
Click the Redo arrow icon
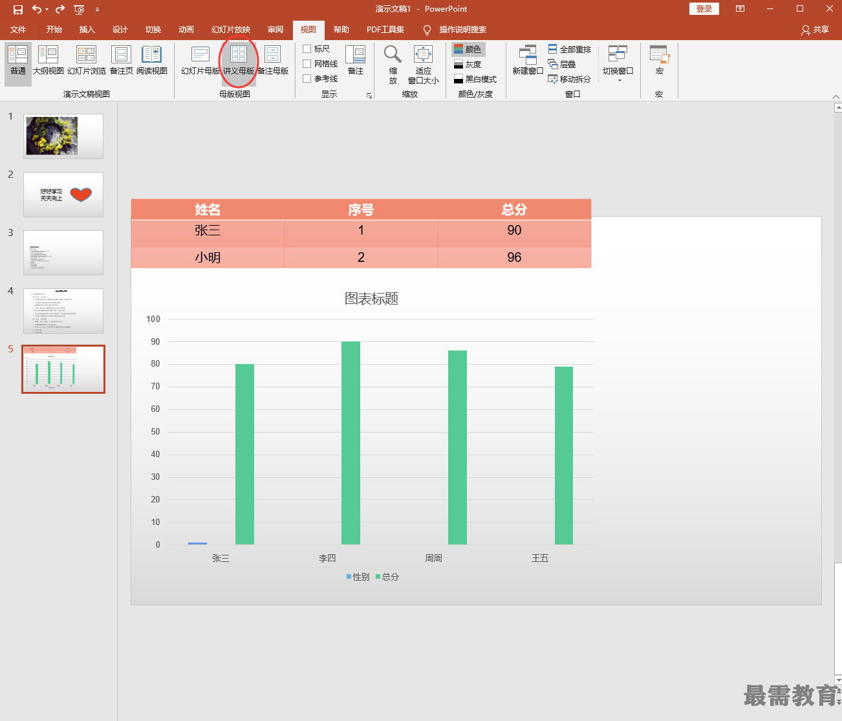60,9
